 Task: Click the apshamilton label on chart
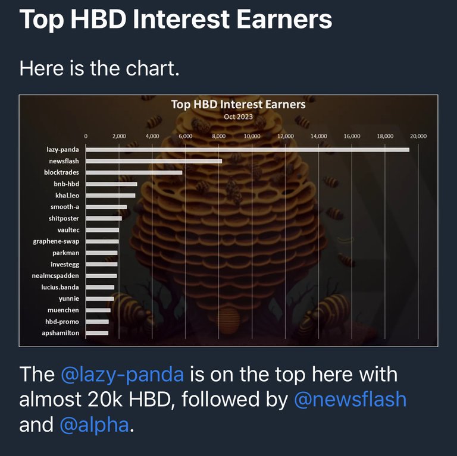60,333
